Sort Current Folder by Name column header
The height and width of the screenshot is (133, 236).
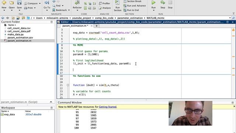click(12, 25)
